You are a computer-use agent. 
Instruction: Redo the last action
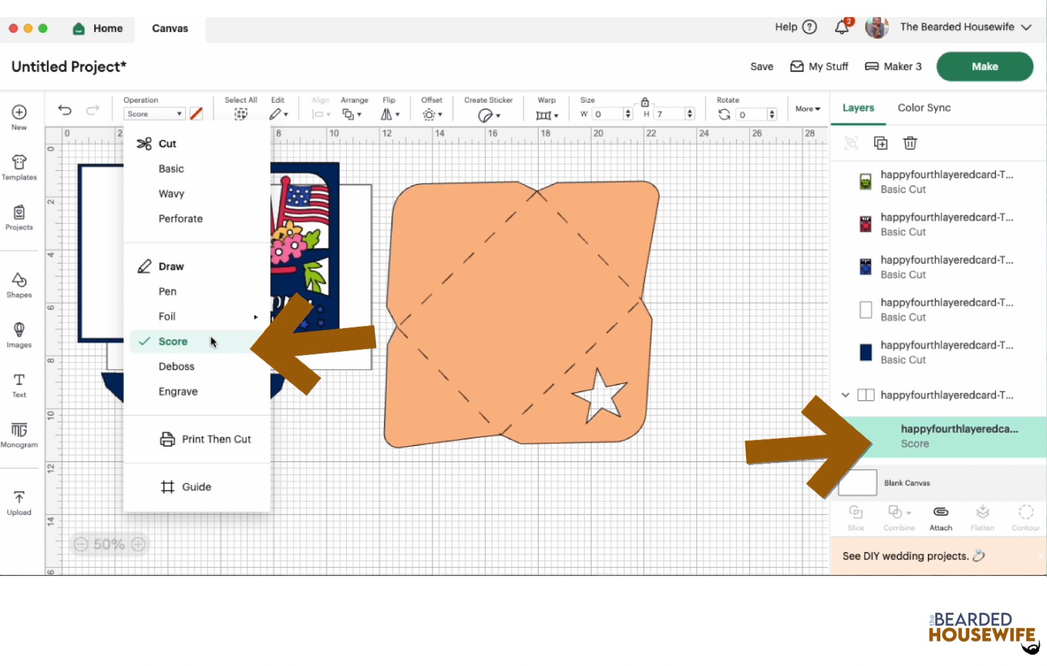[x=93, y=110]
